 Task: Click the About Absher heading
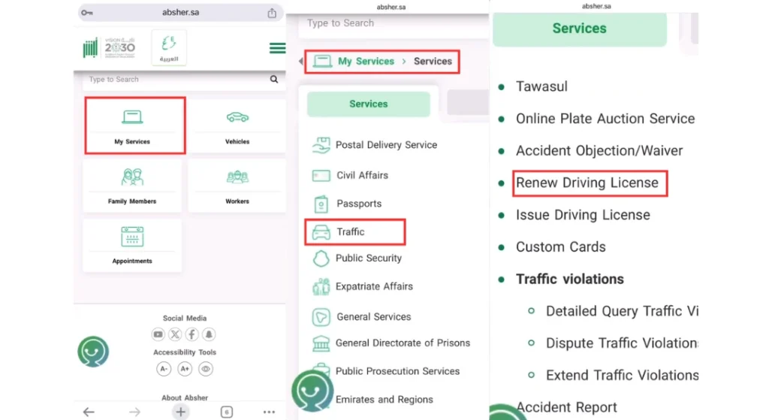pyautogui.click(x=185, y=398)
